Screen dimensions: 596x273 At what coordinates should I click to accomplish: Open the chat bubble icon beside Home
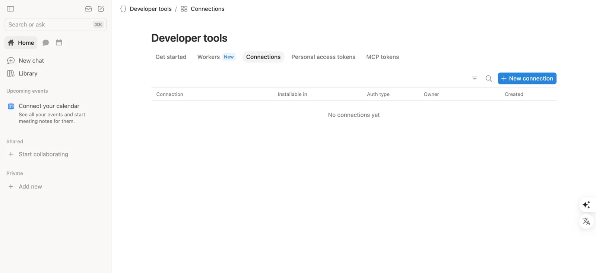pos(46,42)
